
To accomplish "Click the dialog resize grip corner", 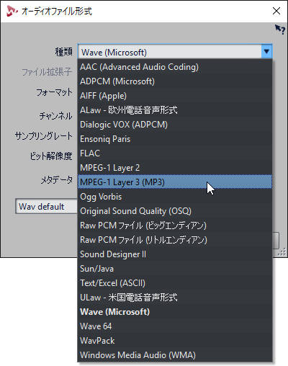I will pos(282,251).
